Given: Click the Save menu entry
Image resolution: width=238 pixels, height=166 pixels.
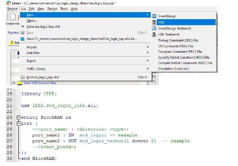Looking at the screenshot, I should pyautogui.click(x=85, y=32).
